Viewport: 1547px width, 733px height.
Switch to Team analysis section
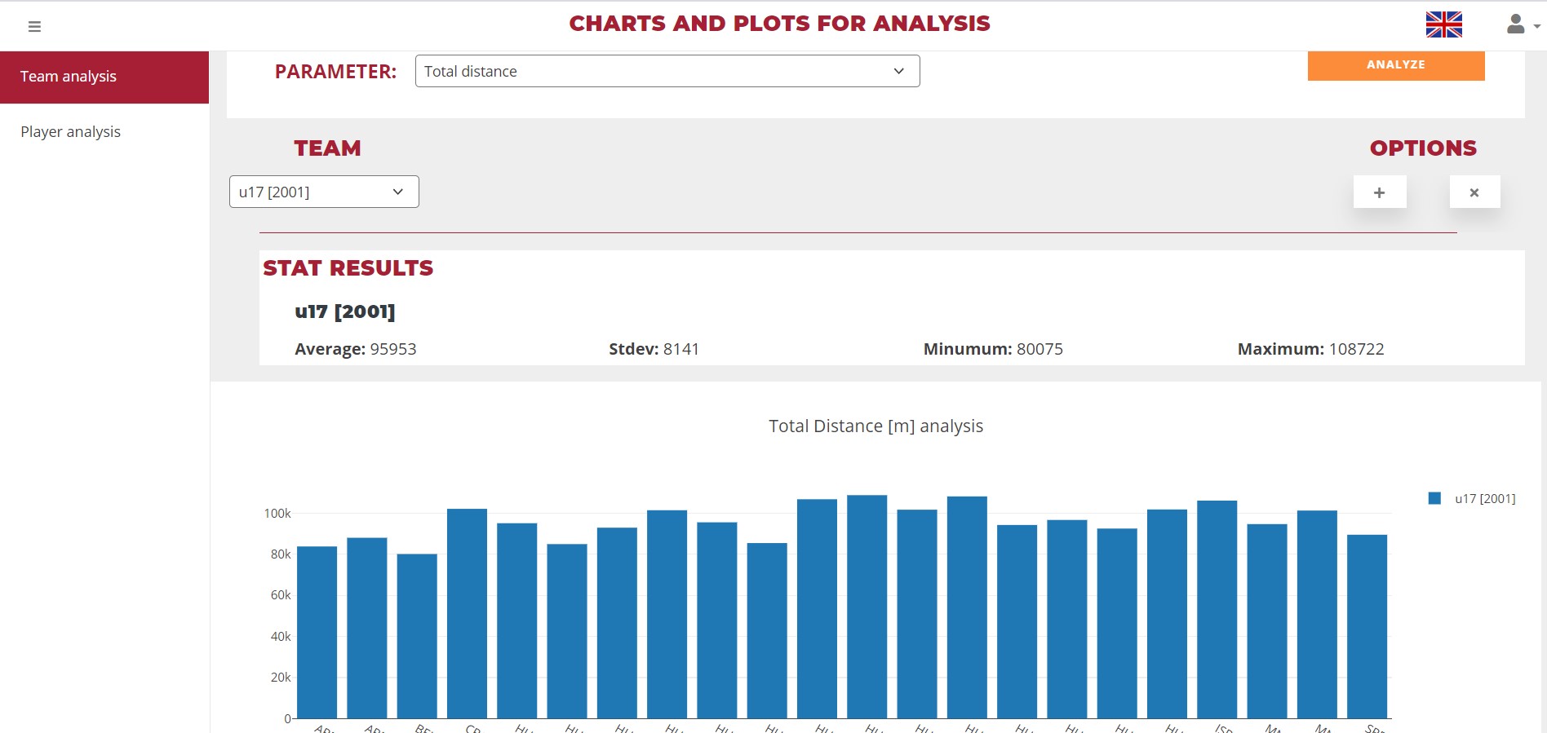69,77
